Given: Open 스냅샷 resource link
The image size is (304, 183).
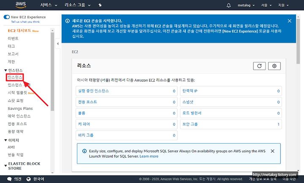Looking at the screenshot, I should coord(187,102).
